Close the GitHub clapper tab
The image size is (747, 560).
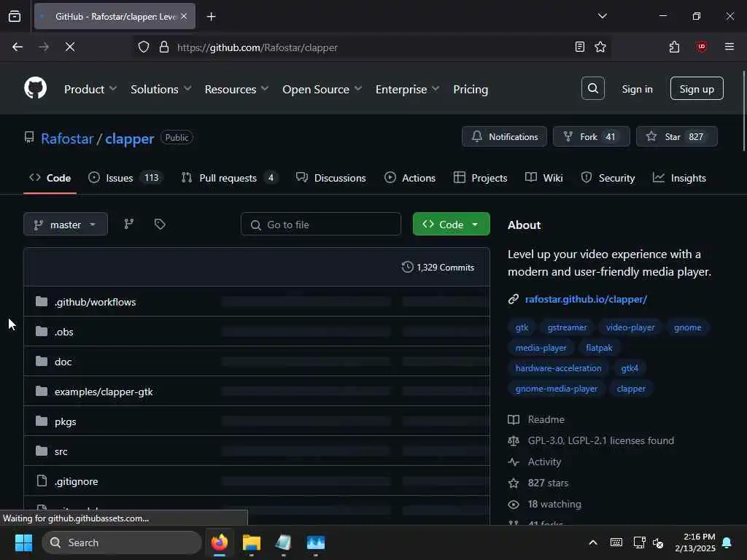click(184, 16)
